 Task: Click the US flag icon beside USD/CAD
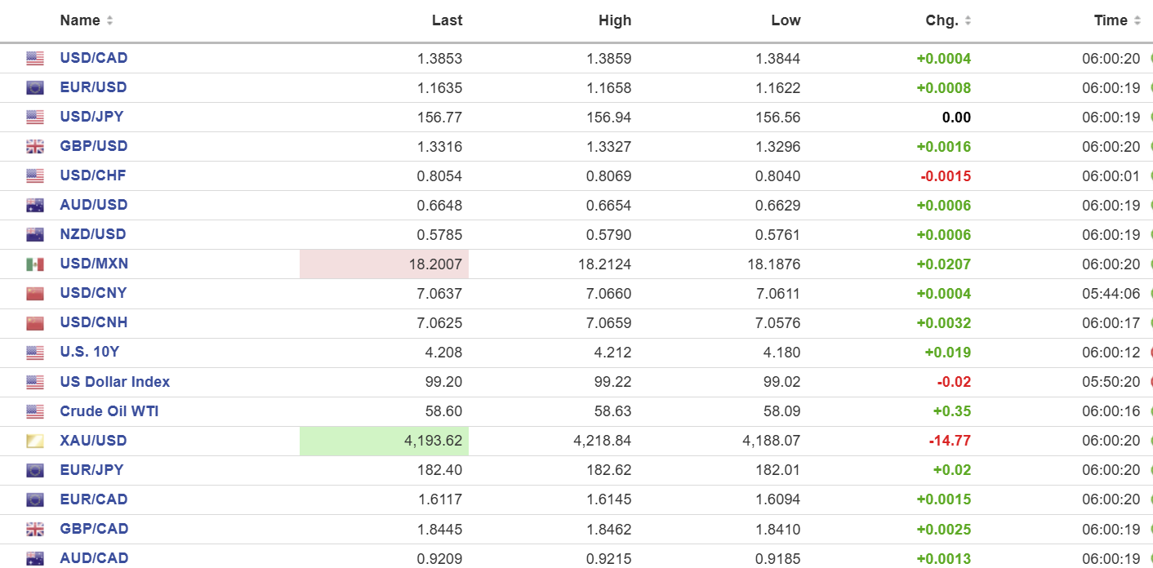(34, 59)
